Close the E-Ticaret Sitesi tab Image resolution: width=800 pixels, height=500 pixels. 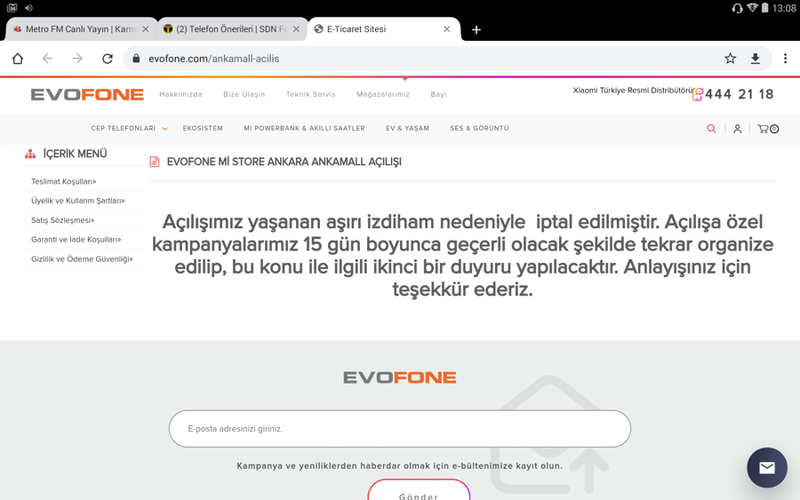click(446, 29)
